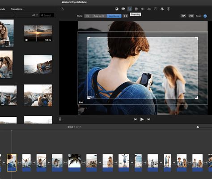Select the highlighted first timeline clip
The height and width of the screenshot is (179, 212).
[12, 163]
